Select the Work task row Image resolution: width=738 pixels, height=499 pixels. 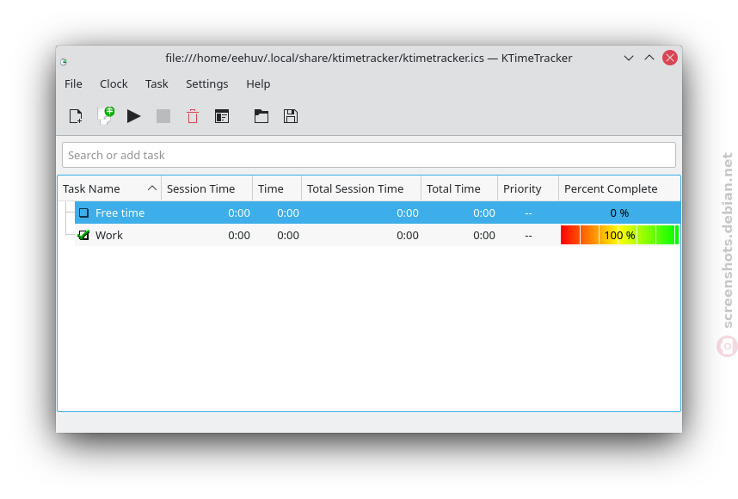378,235
